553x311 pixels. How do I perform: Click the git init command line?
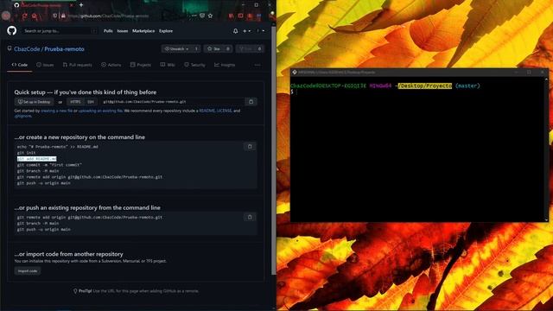[27, 153]
